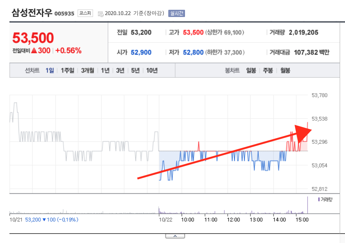Click the 거래량 legend in volume chart
The image size is (345, 243).
(325, 199)
